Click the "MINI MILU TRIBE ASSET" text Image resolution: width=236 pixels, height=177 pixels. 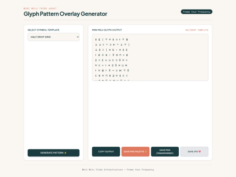40,8
